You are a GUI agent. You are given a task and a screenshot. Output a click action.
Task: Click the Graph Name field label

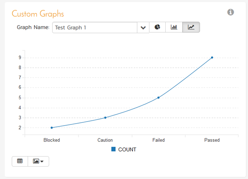tap(33, 28)
